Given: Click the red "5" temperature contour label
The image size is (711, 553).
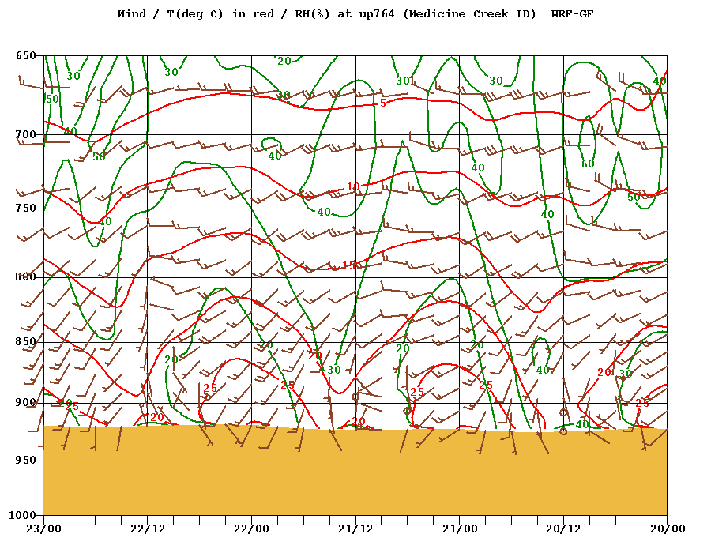Looking at the screenshot, I should pos(383,103).
